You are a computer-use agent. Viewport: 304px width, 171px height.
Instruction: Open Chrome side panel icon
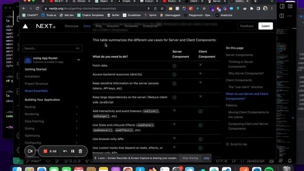coord(258,9)
